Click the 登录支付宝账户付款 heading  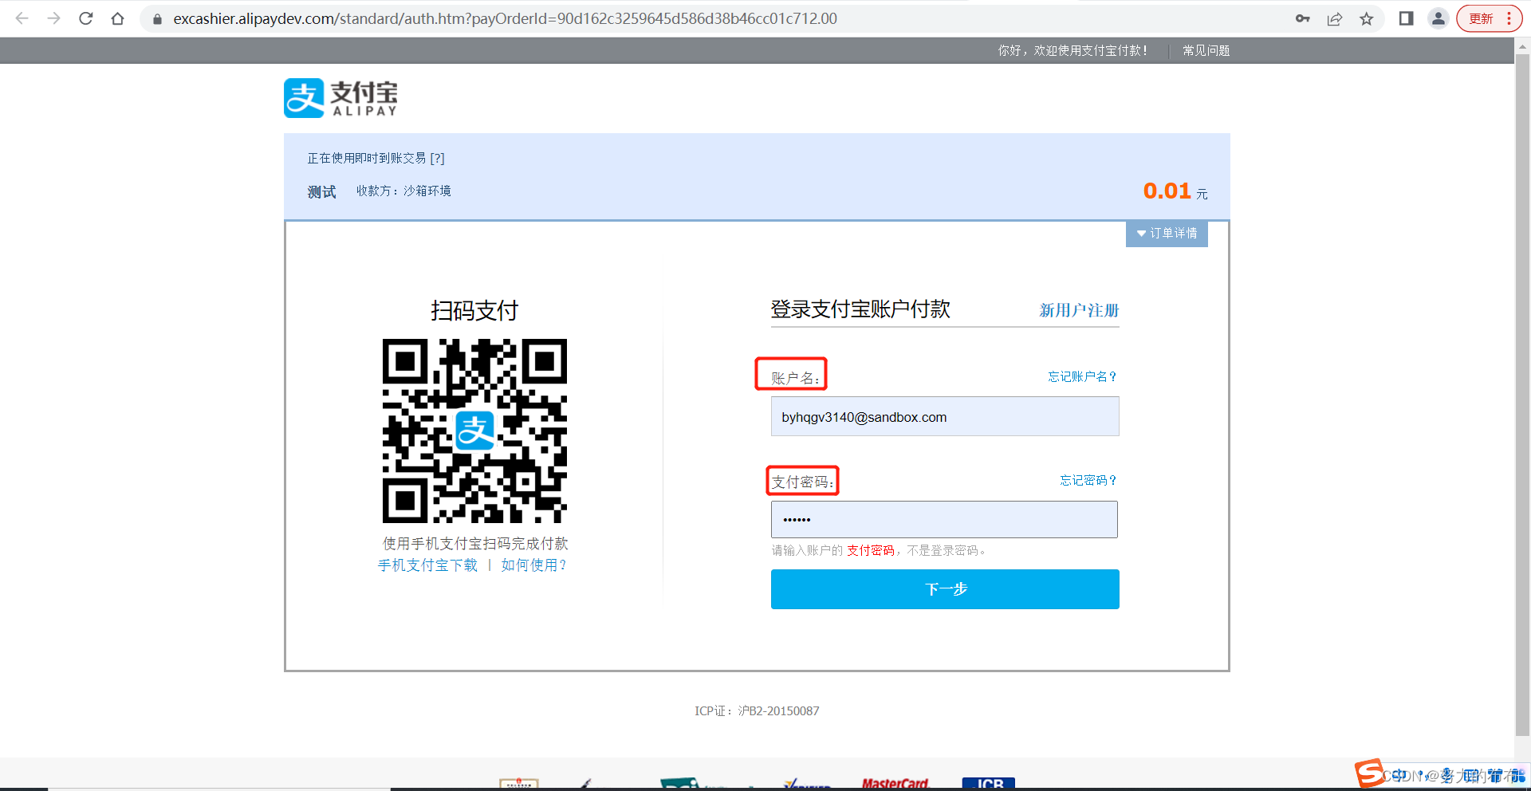860,309
